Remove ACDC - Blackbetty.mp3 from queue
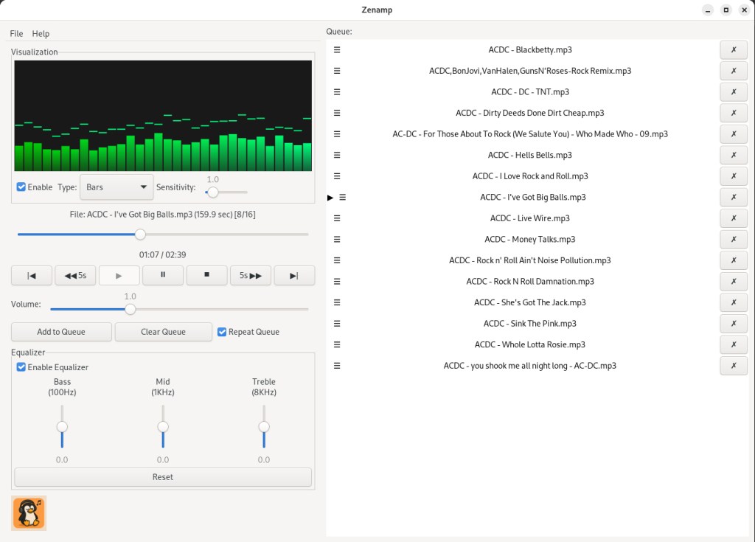The width and height of the screenshot is (755, 542). coord(734,49)
